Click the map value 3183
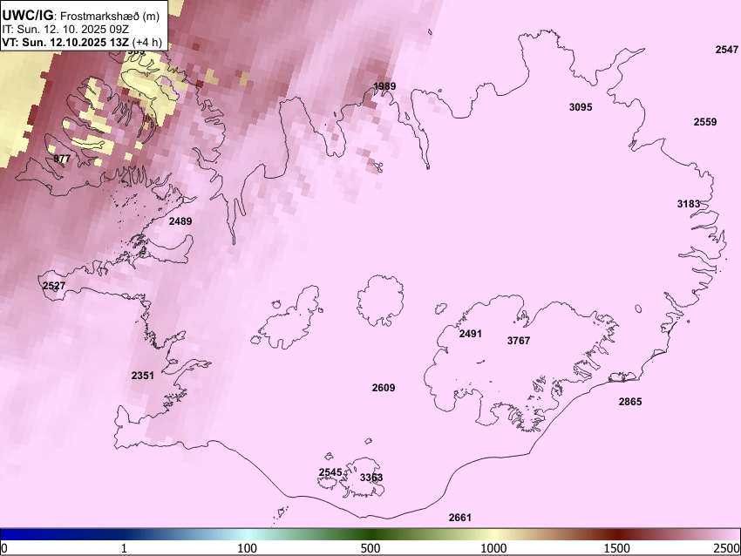741x556 pixels. [x=689, y=204]
